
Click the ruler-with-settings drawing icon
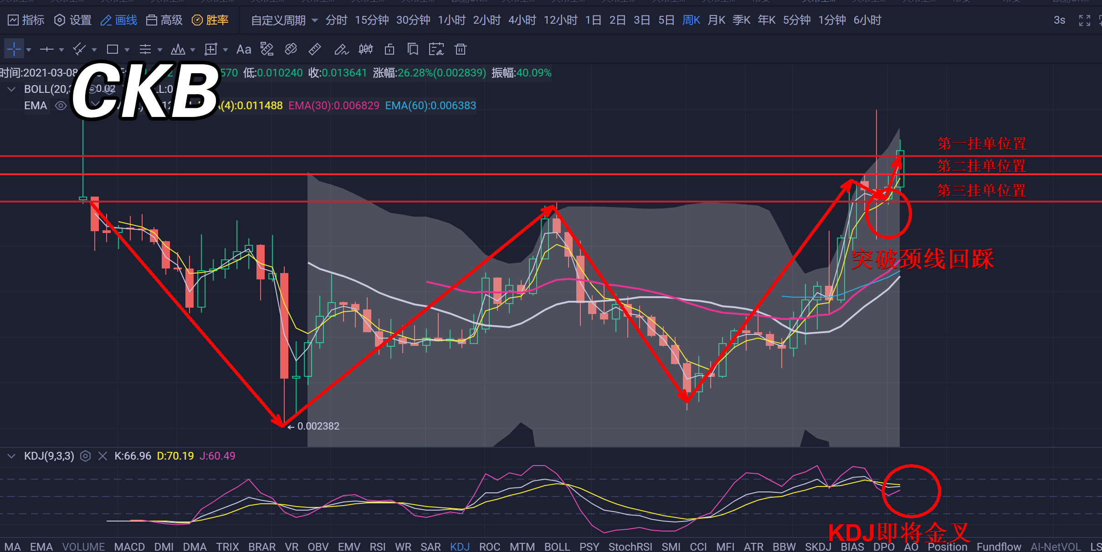click(267, 49)
